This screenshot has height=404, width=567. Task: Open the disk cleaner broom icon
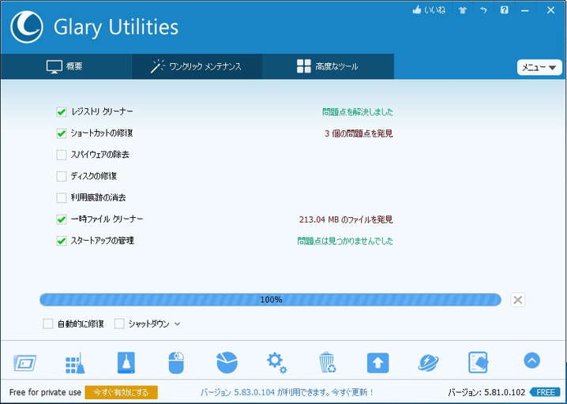126,362
